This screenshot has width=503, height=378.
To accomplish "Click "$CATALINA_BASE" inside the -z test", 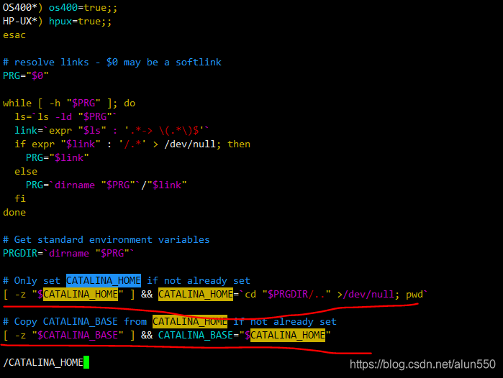I will [77, 335].
